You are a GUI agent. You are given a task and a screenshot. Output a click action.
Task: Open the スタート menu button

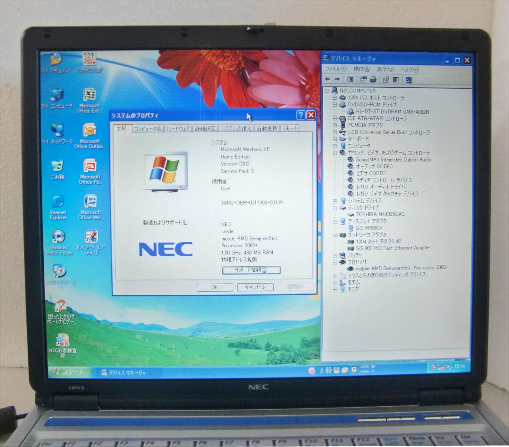69,372
